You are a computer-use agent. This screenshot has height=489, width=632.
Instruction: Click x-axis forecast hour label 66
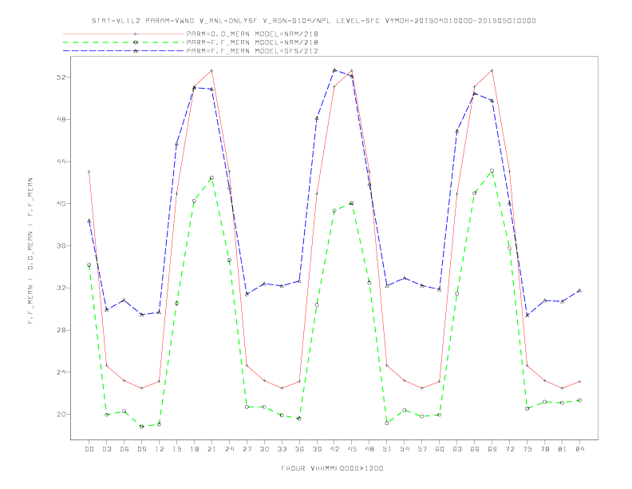(x=475, y=449)
